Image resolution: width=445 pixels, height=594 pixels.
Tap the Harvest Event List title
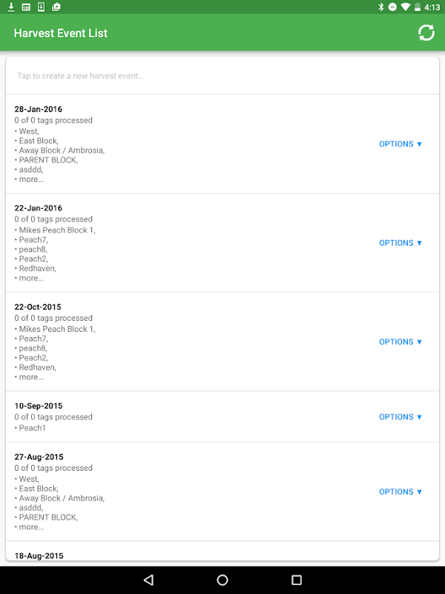(61, 33)
